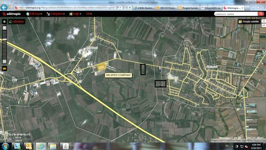Click the Wikimapia logo in the header
The width and height of the screenshot is (266, 150).
tap(12, 14)
